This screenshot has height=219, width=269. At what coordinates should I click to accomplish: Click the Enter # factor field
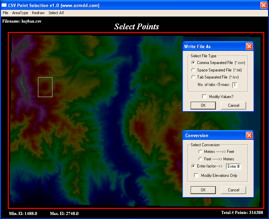click(x=233, y=166)
